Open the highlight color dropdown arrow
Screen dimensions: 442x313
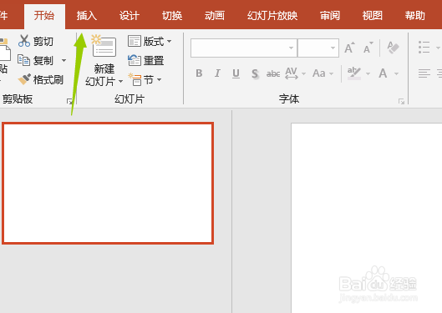(368, 73)
